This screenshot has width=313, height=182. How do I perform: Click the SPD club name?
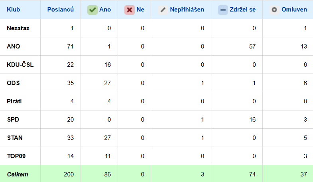13,120
